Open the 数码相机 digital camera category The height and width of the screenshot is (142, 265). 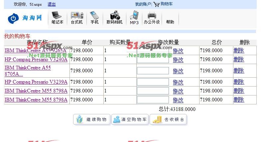coord(115,18)
